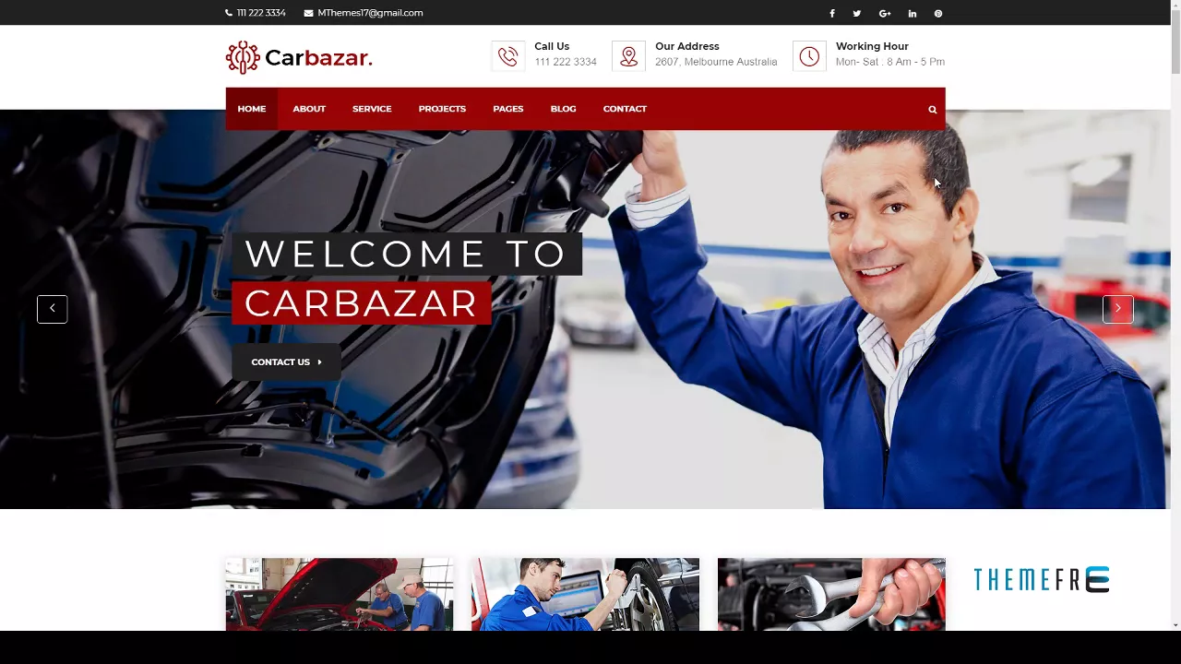
Task: Open the mechanic with laptop thumbnail
Action: click(x=585, y=594)
